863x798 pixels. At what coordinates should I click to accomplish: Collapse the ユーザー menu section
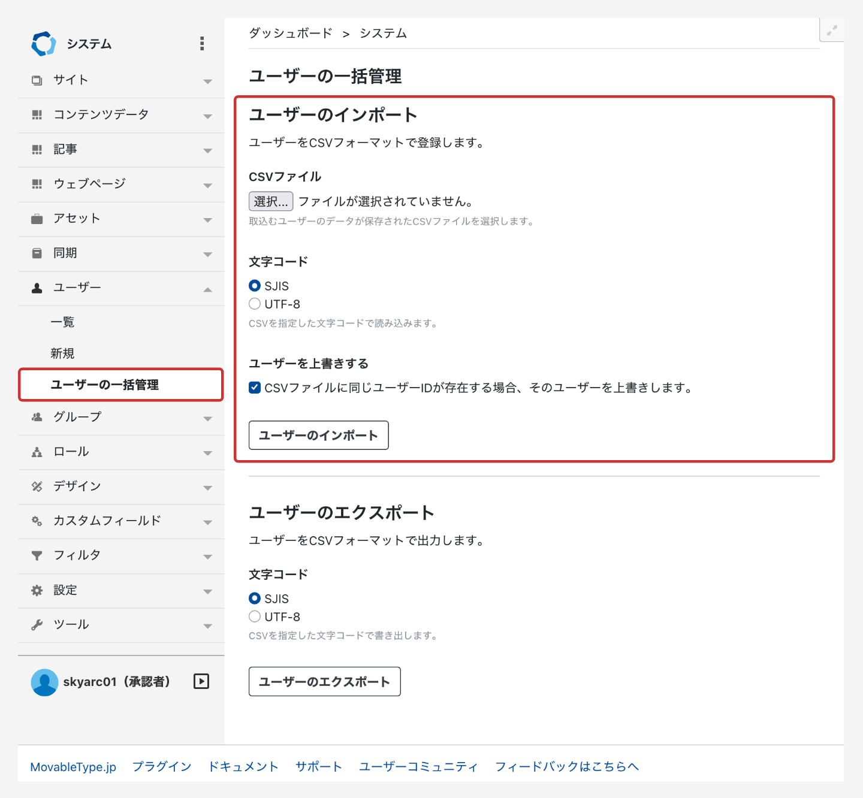point(207,289)
